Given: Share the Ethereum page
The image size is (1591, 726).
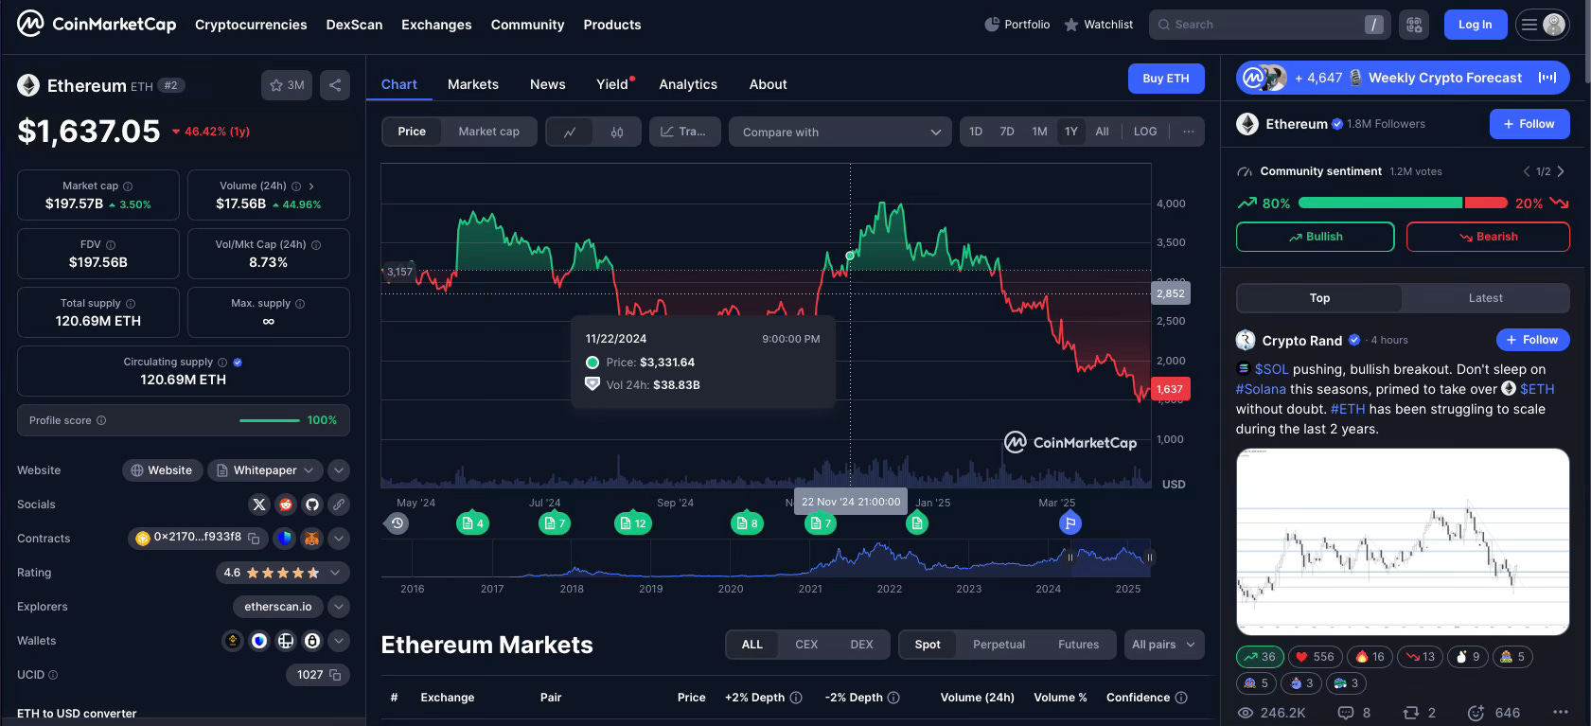Looking at the screenshot, I should [x=335, y=85].
